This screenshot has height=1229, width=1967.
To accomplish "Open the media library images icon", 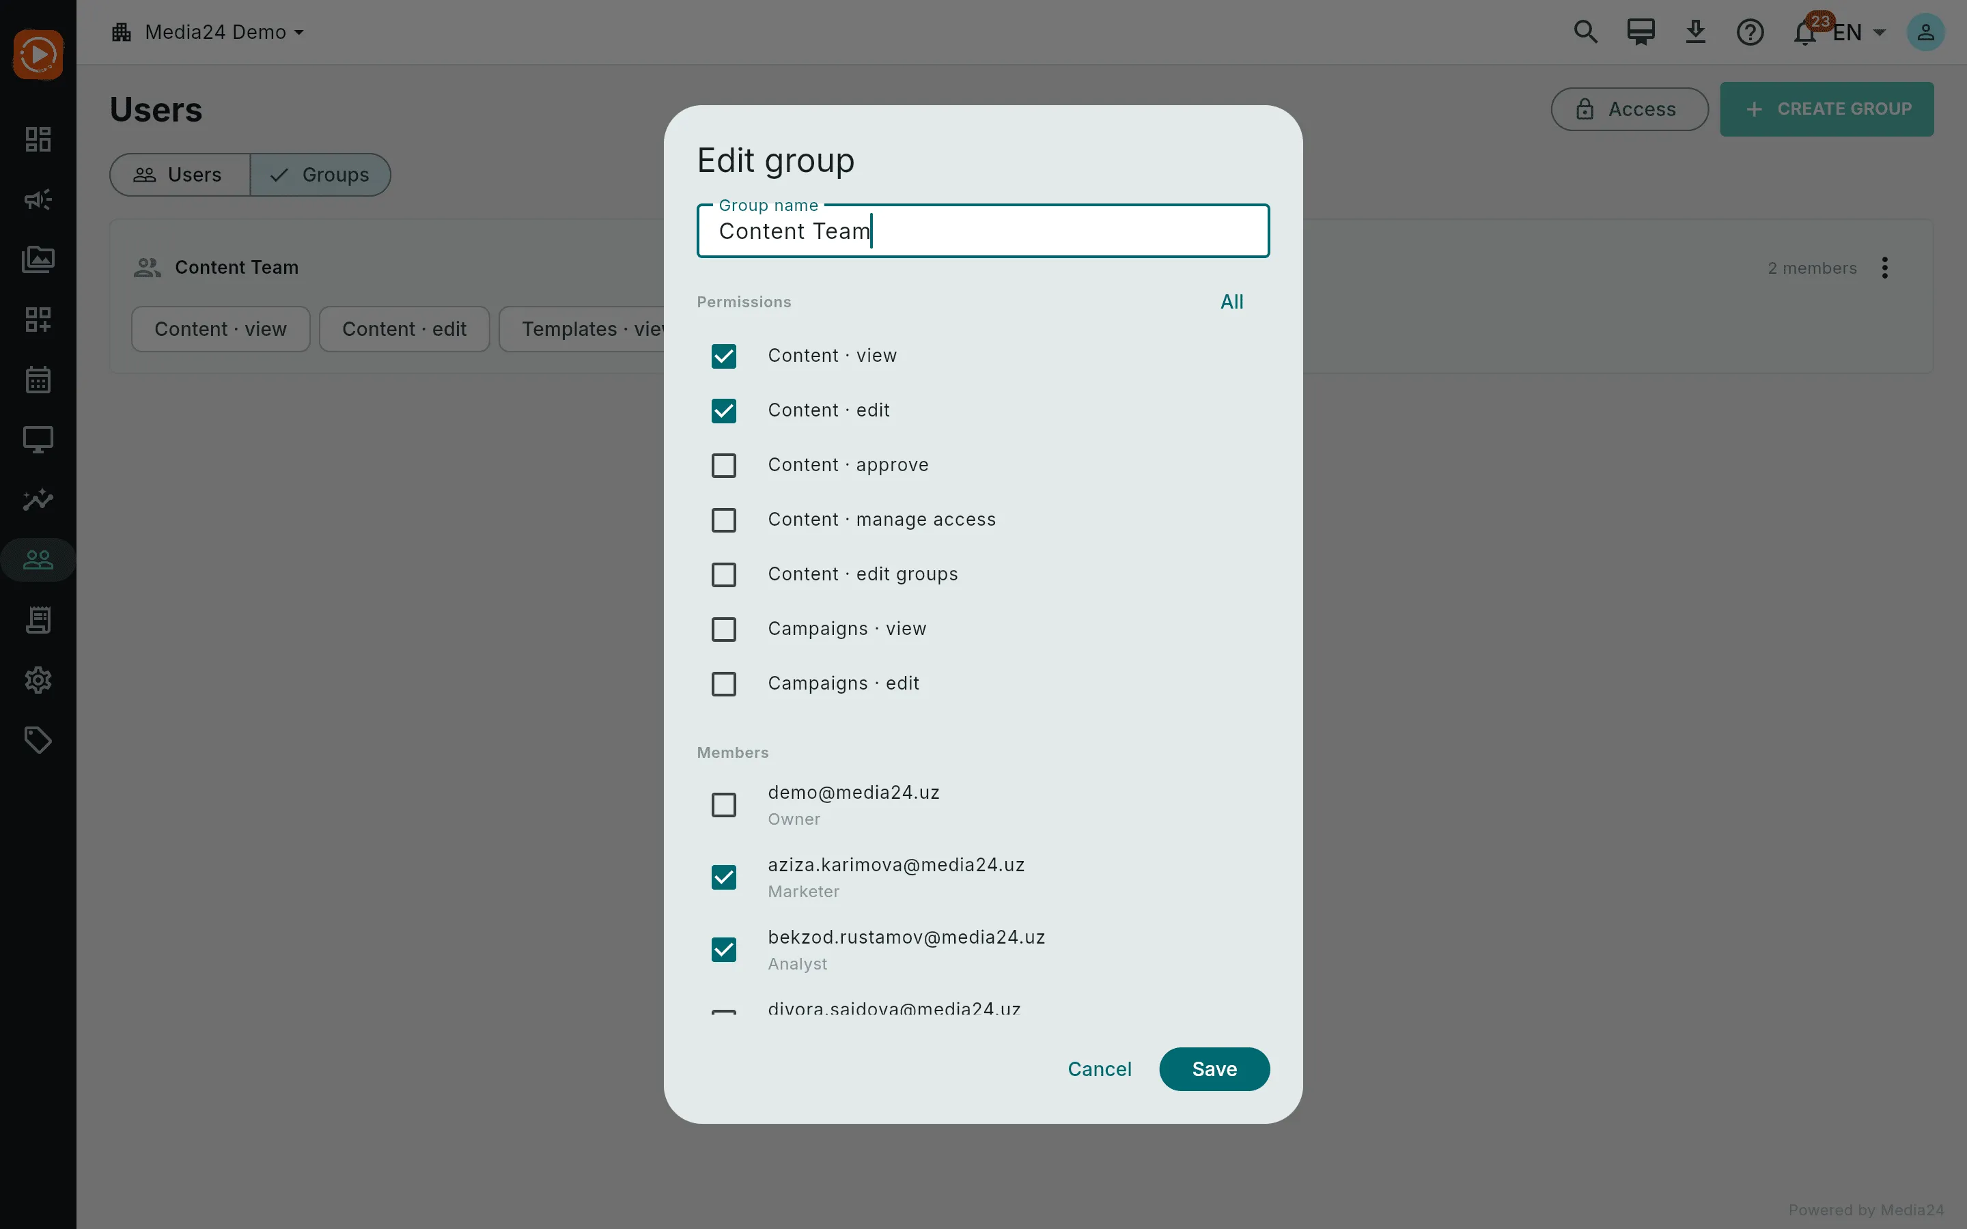I will click(38, 259).
